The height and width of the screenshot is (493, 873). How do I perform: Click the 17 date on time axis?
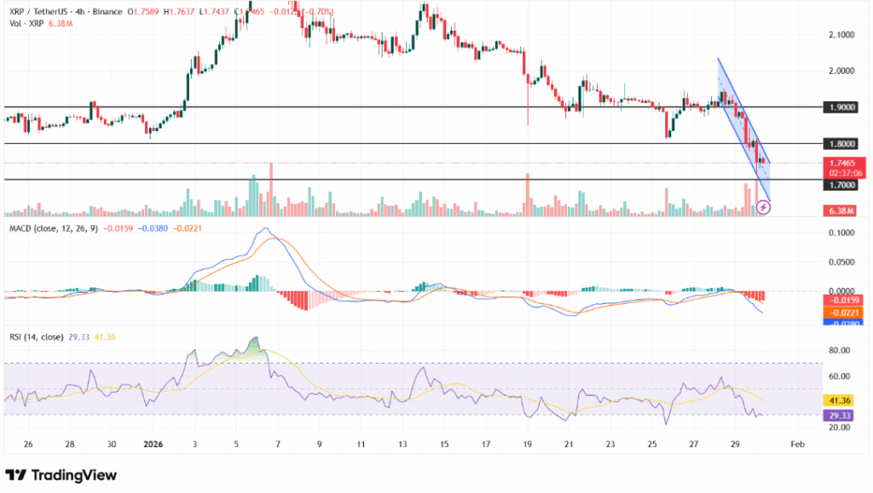[486, 444]
